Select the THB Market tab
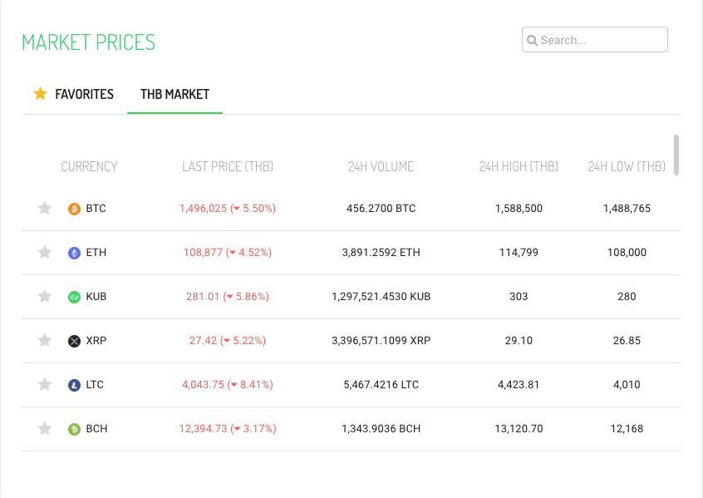The width and height of the screenshot is (703, 498). 175,94
